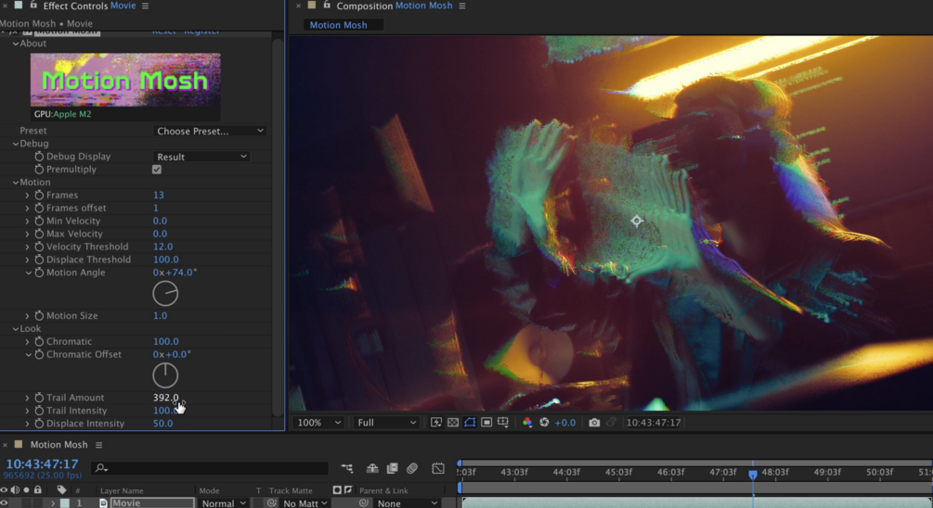Select Motion Mosh timeline tab

(x=58, y=444)
